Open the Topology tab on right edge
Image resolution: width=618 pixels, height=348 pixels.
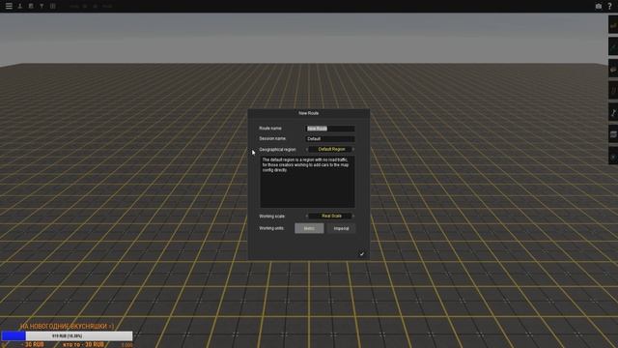tap(613, 25)
